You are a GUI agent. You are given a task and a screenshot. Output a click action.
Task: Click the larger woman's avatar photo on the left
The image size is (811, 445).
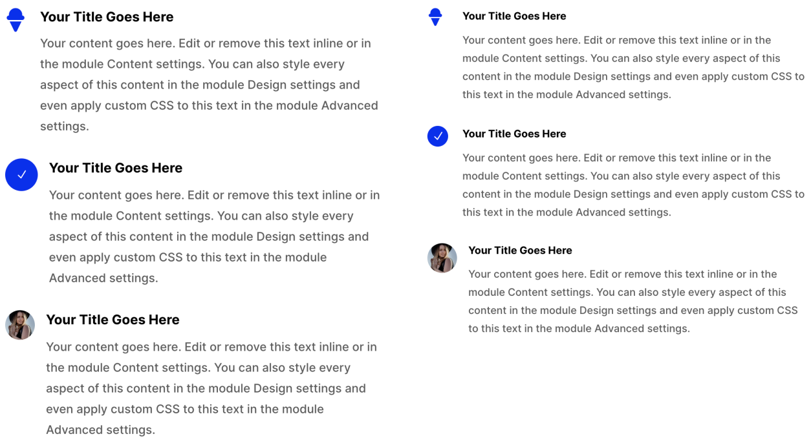tap(20, 325)
